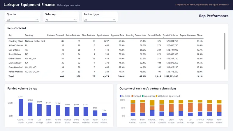Click the Funded Volume column header
The height and width of the screenshot is (131, 233).
(x=170, y=35)
